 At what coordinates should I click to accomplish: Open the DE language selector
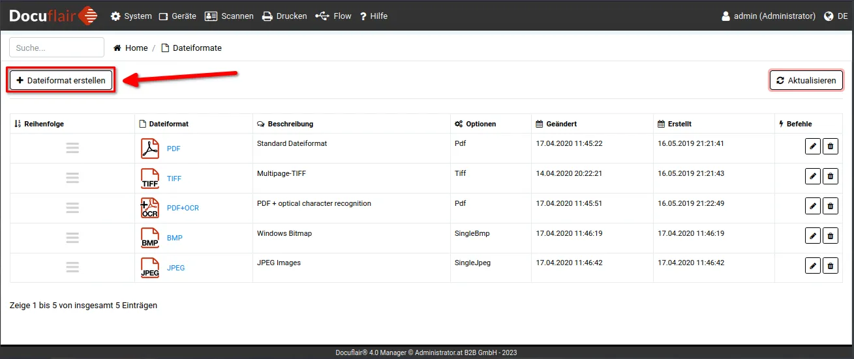click(x=836, y=16)
